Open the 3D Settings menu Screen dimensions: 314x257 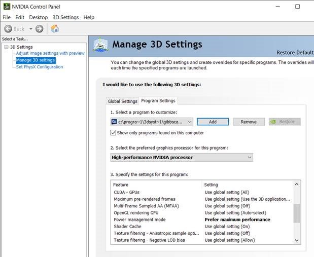(65, 17)
